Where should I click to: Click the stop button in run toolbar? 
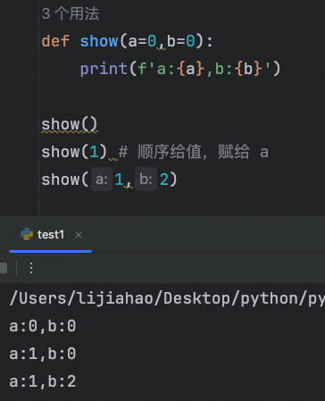pos(3,268)
